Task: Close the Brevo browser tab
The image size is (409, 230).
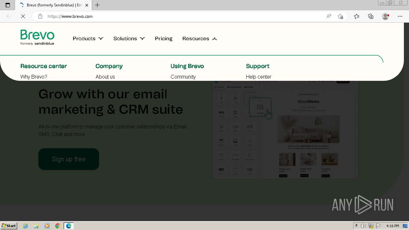Action: (87, 5)
